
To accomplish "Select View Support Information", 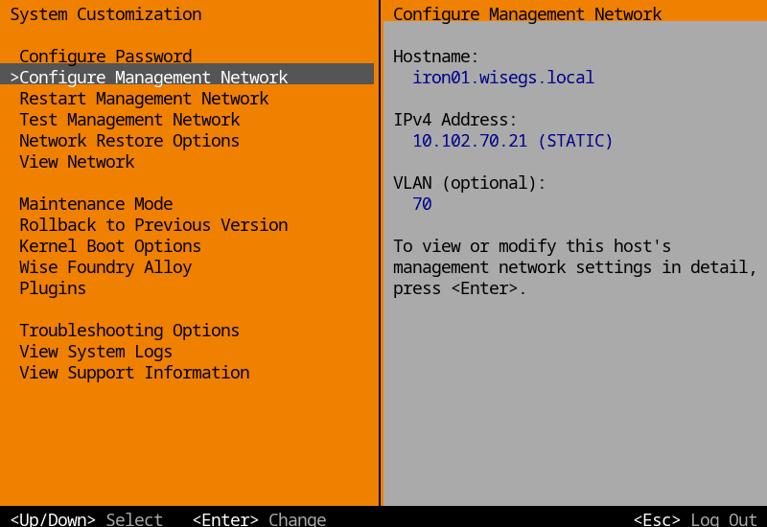I will pyautogui.click(x=134, y=373).
